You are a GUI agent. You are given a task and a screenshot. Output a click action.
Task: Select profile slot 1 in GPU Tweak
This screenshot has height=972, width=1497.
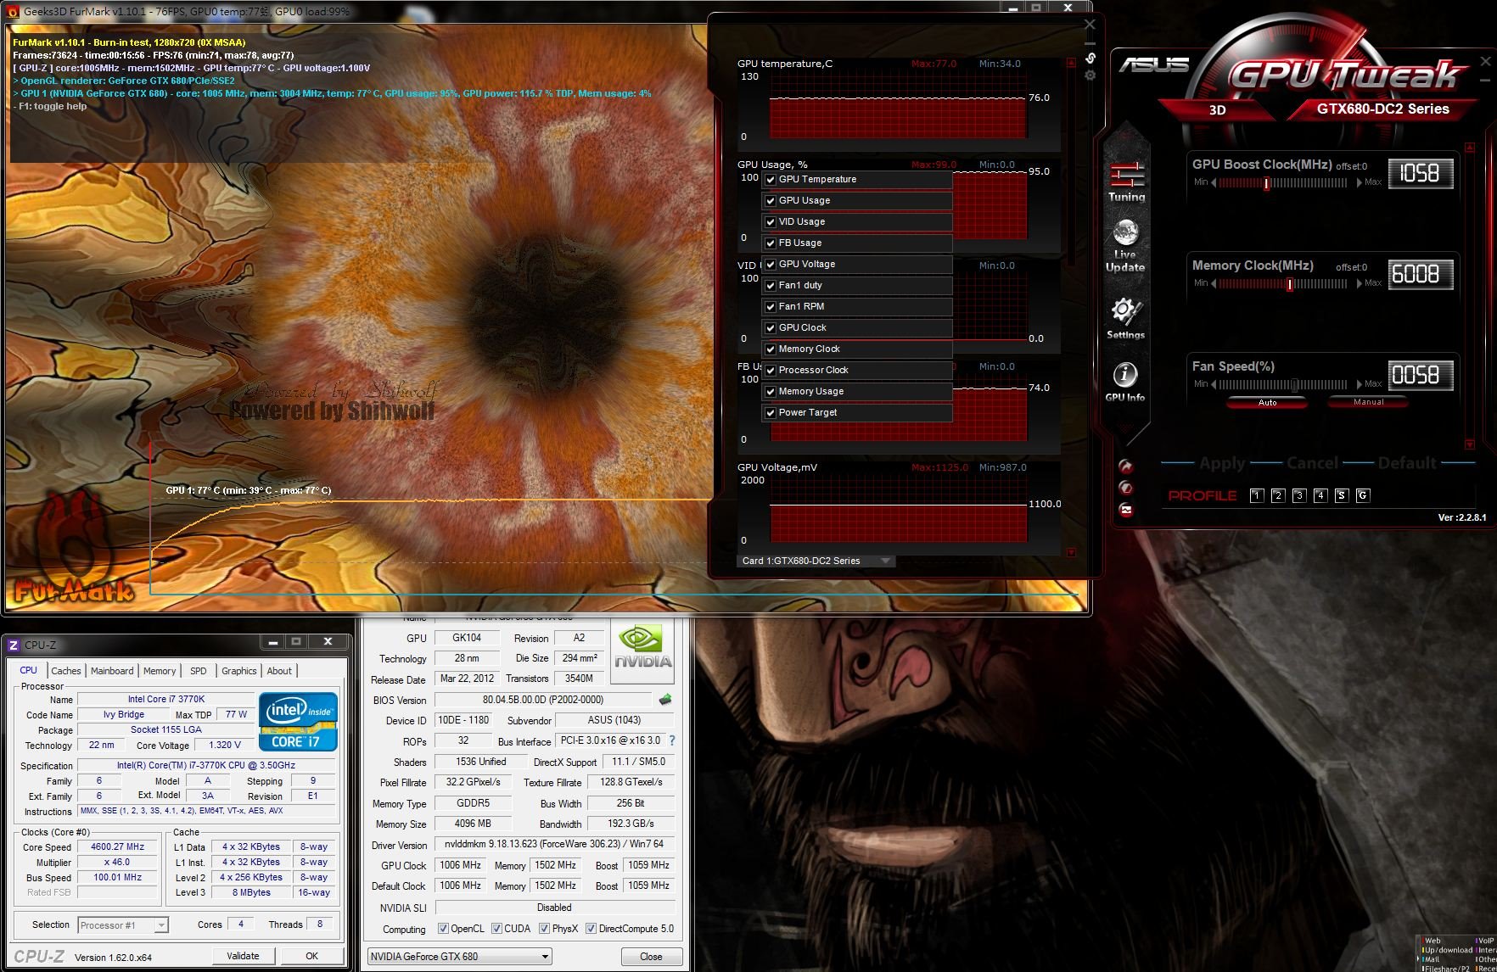click(x=1257, y=495)
